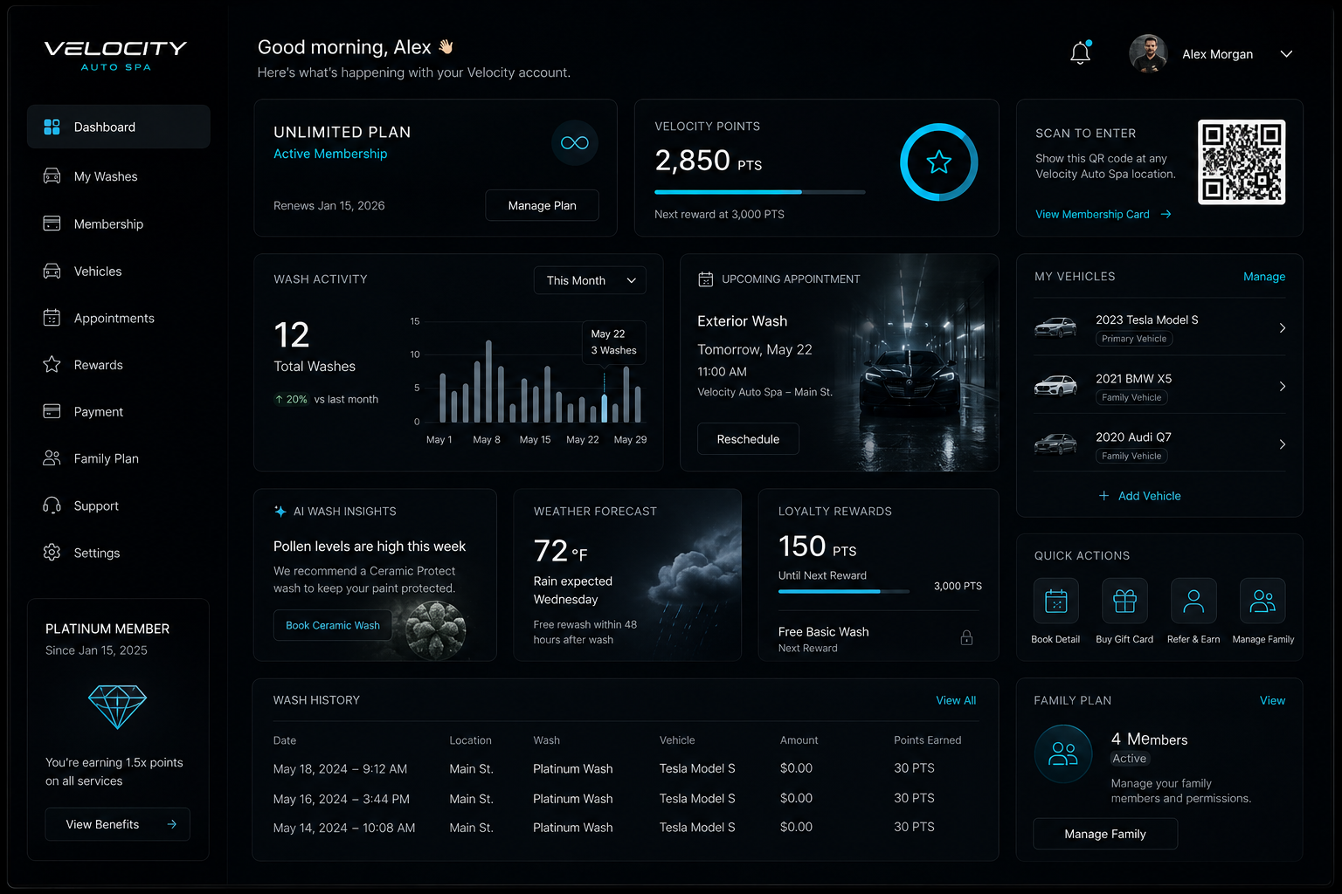Click the Book Detail calendar icon
Image resolution: width=1342 pixels, height=894 pixels.
coord(1056,601)
